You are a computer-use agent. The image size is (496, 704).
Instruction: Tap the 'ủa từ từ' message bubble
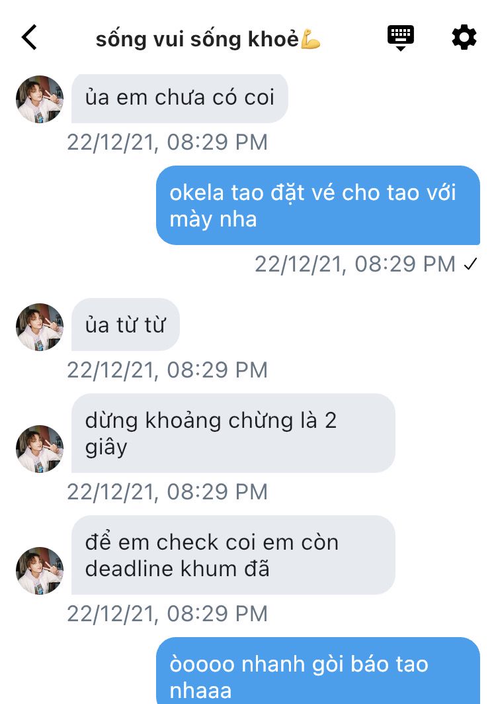coord(126,325)
